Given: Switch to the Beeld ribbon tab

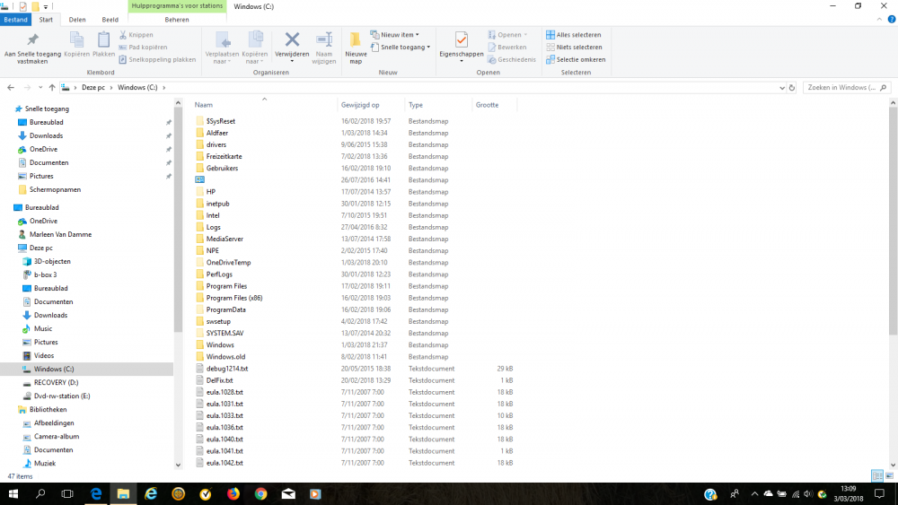Looking at the screenshot, I should [110, 19].
